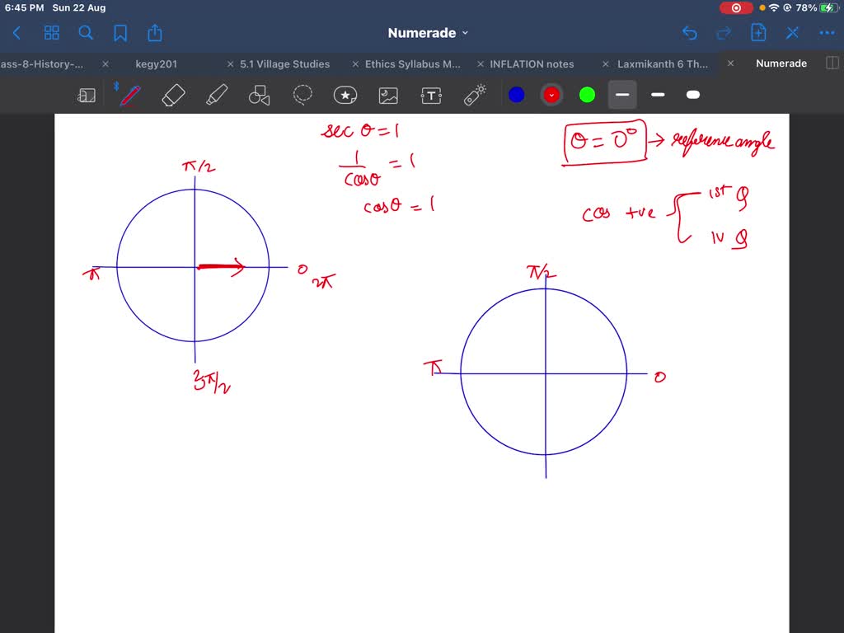Viewport: 844px width, 633px height.
Task: Select the Pen tool
Action: 129,96
